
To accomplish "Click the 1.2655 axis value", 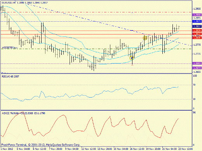I will pos(197,72).
